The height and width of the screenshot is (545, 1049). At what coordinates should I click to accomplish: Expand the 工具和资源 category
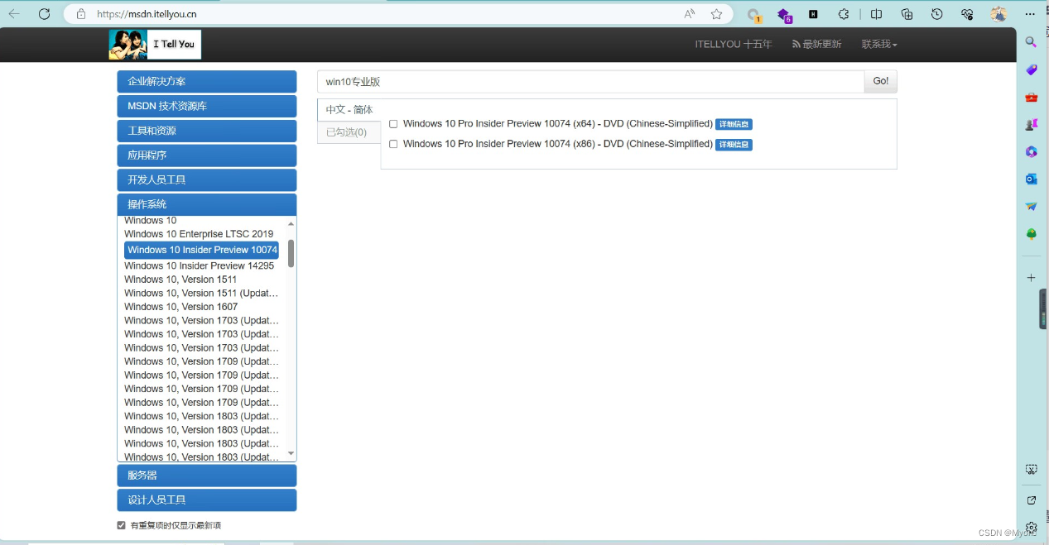207,131
